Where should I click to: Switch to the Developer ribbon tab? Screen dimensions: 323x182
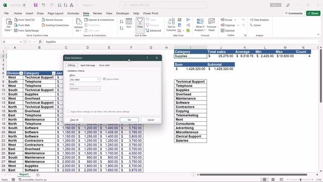(x=123, y=13)
